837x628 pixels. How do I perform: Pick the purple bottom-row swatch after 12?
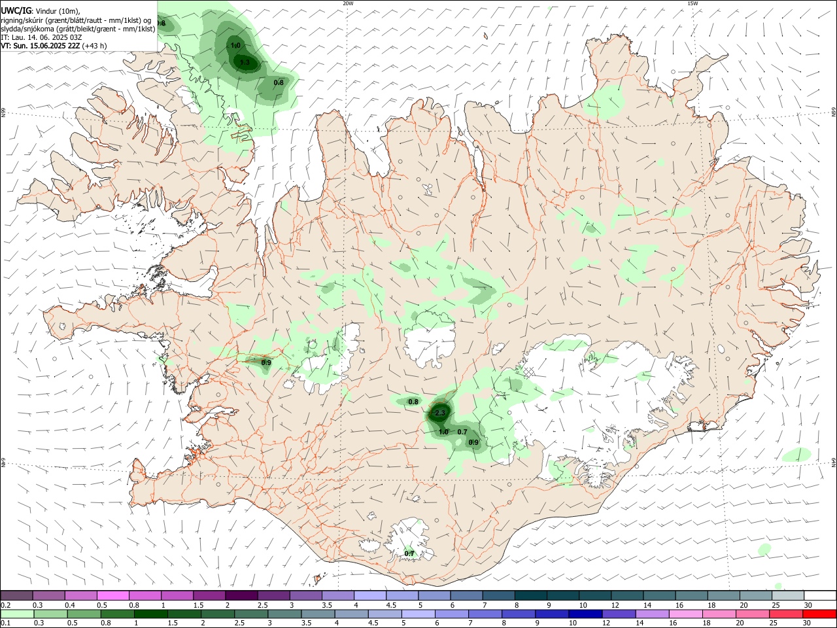[618, 614]
